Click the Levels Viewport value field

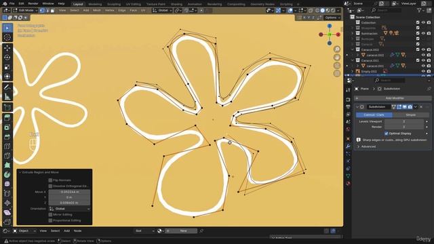(x=404, y=121)
